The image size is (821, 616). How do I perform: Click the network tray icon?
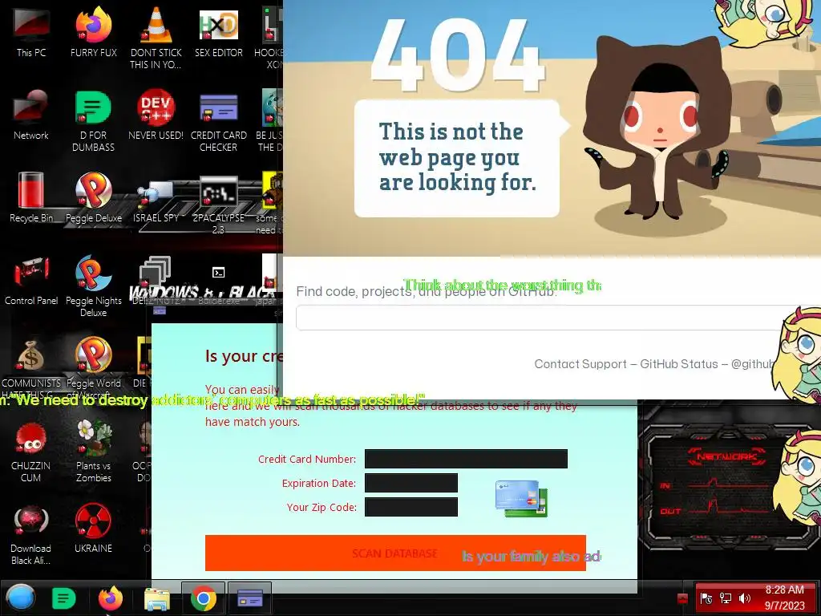(726, 598)
